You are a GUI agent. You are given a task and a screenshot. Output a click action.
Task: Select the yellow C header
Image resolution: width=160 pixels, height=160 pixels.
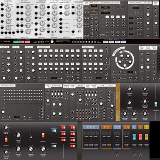(x=147, y=127)
